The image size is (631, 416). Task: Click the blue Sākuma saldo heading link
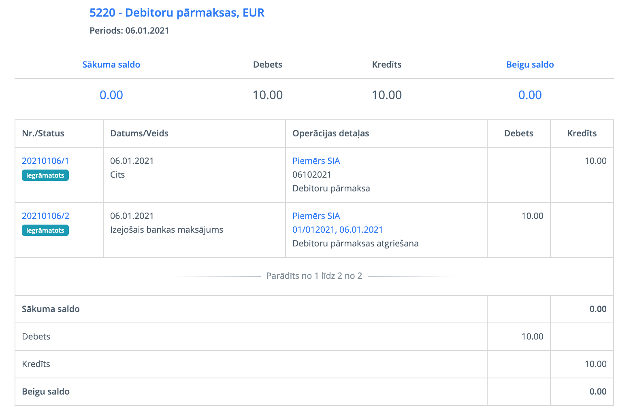[x=111, y=65]
